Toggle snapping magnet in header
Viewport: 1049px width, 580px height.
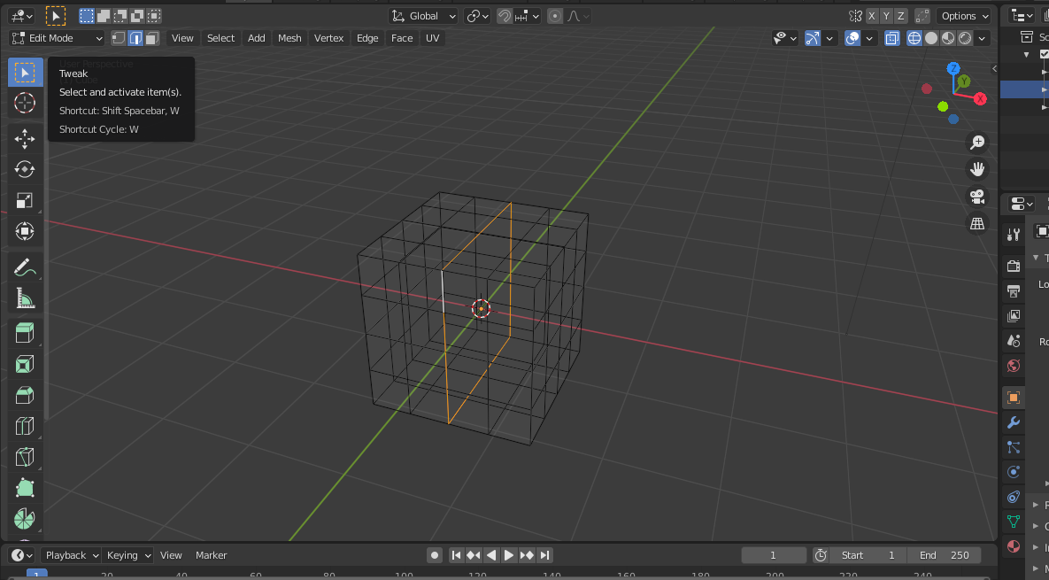[505, 16]
